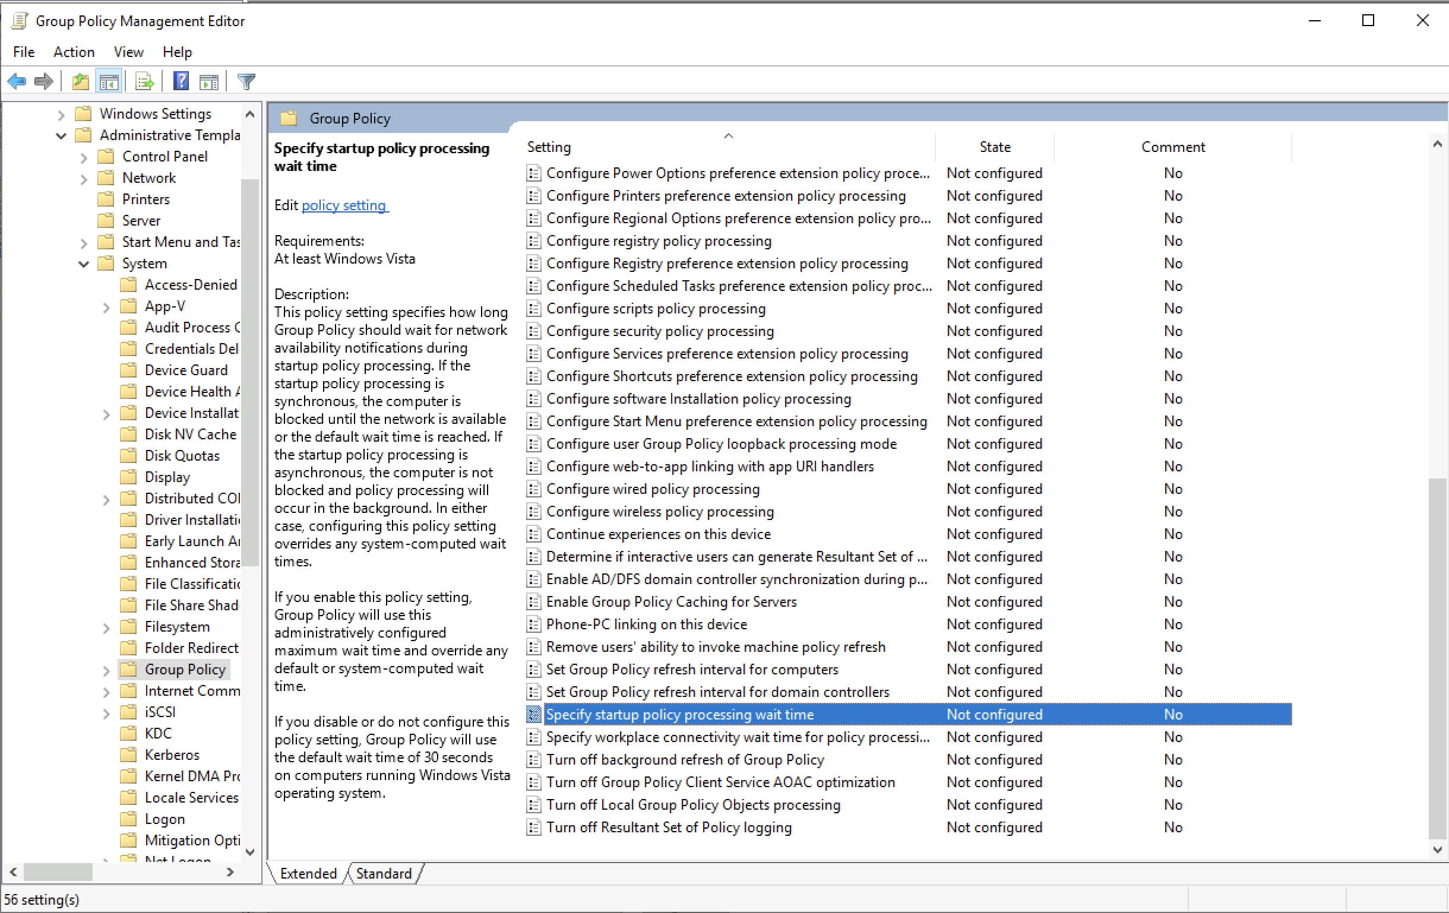Viewport: 1449px width, 913px height.
Task: Sort by the State column header
Action: coord(994,147)
